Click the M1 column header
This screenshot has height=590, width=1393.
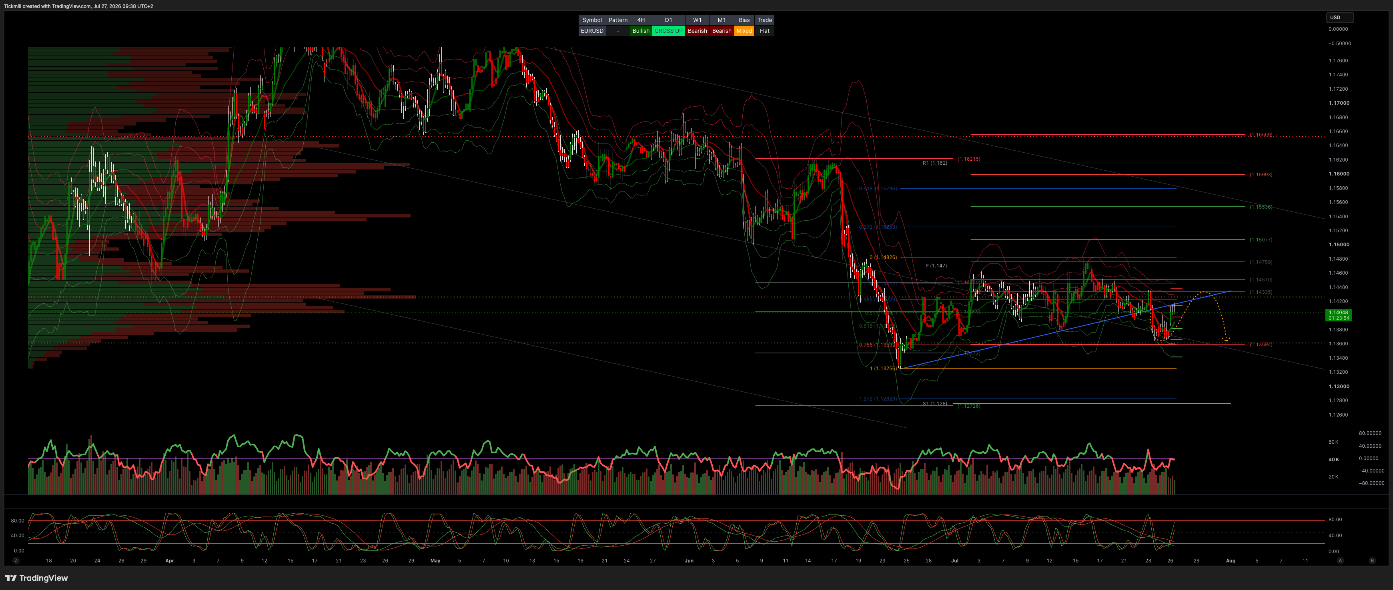[722, 20]
